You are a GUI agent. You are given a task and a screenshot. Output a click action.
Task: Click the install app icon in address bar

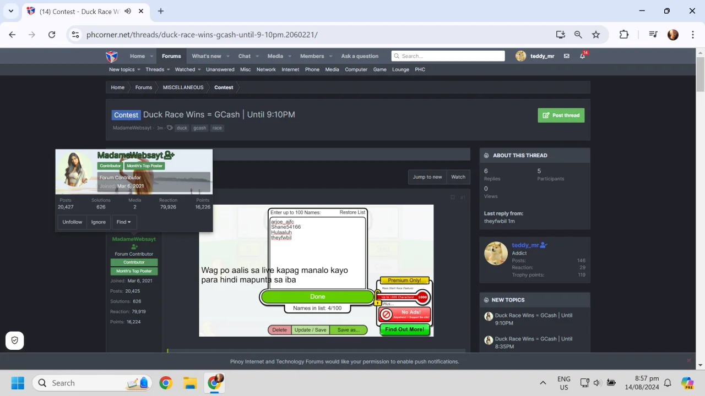click(x=561, y=35)
